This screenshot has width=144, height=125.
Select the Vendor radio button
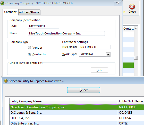(x=30, y=48)
